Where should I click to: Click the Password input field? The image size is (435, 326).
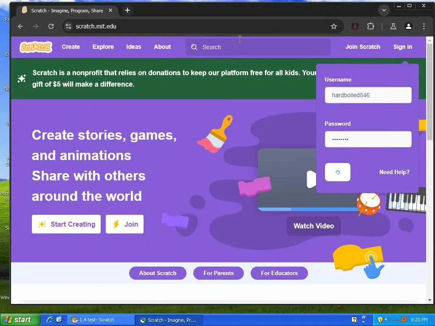[x=368, y=139]
